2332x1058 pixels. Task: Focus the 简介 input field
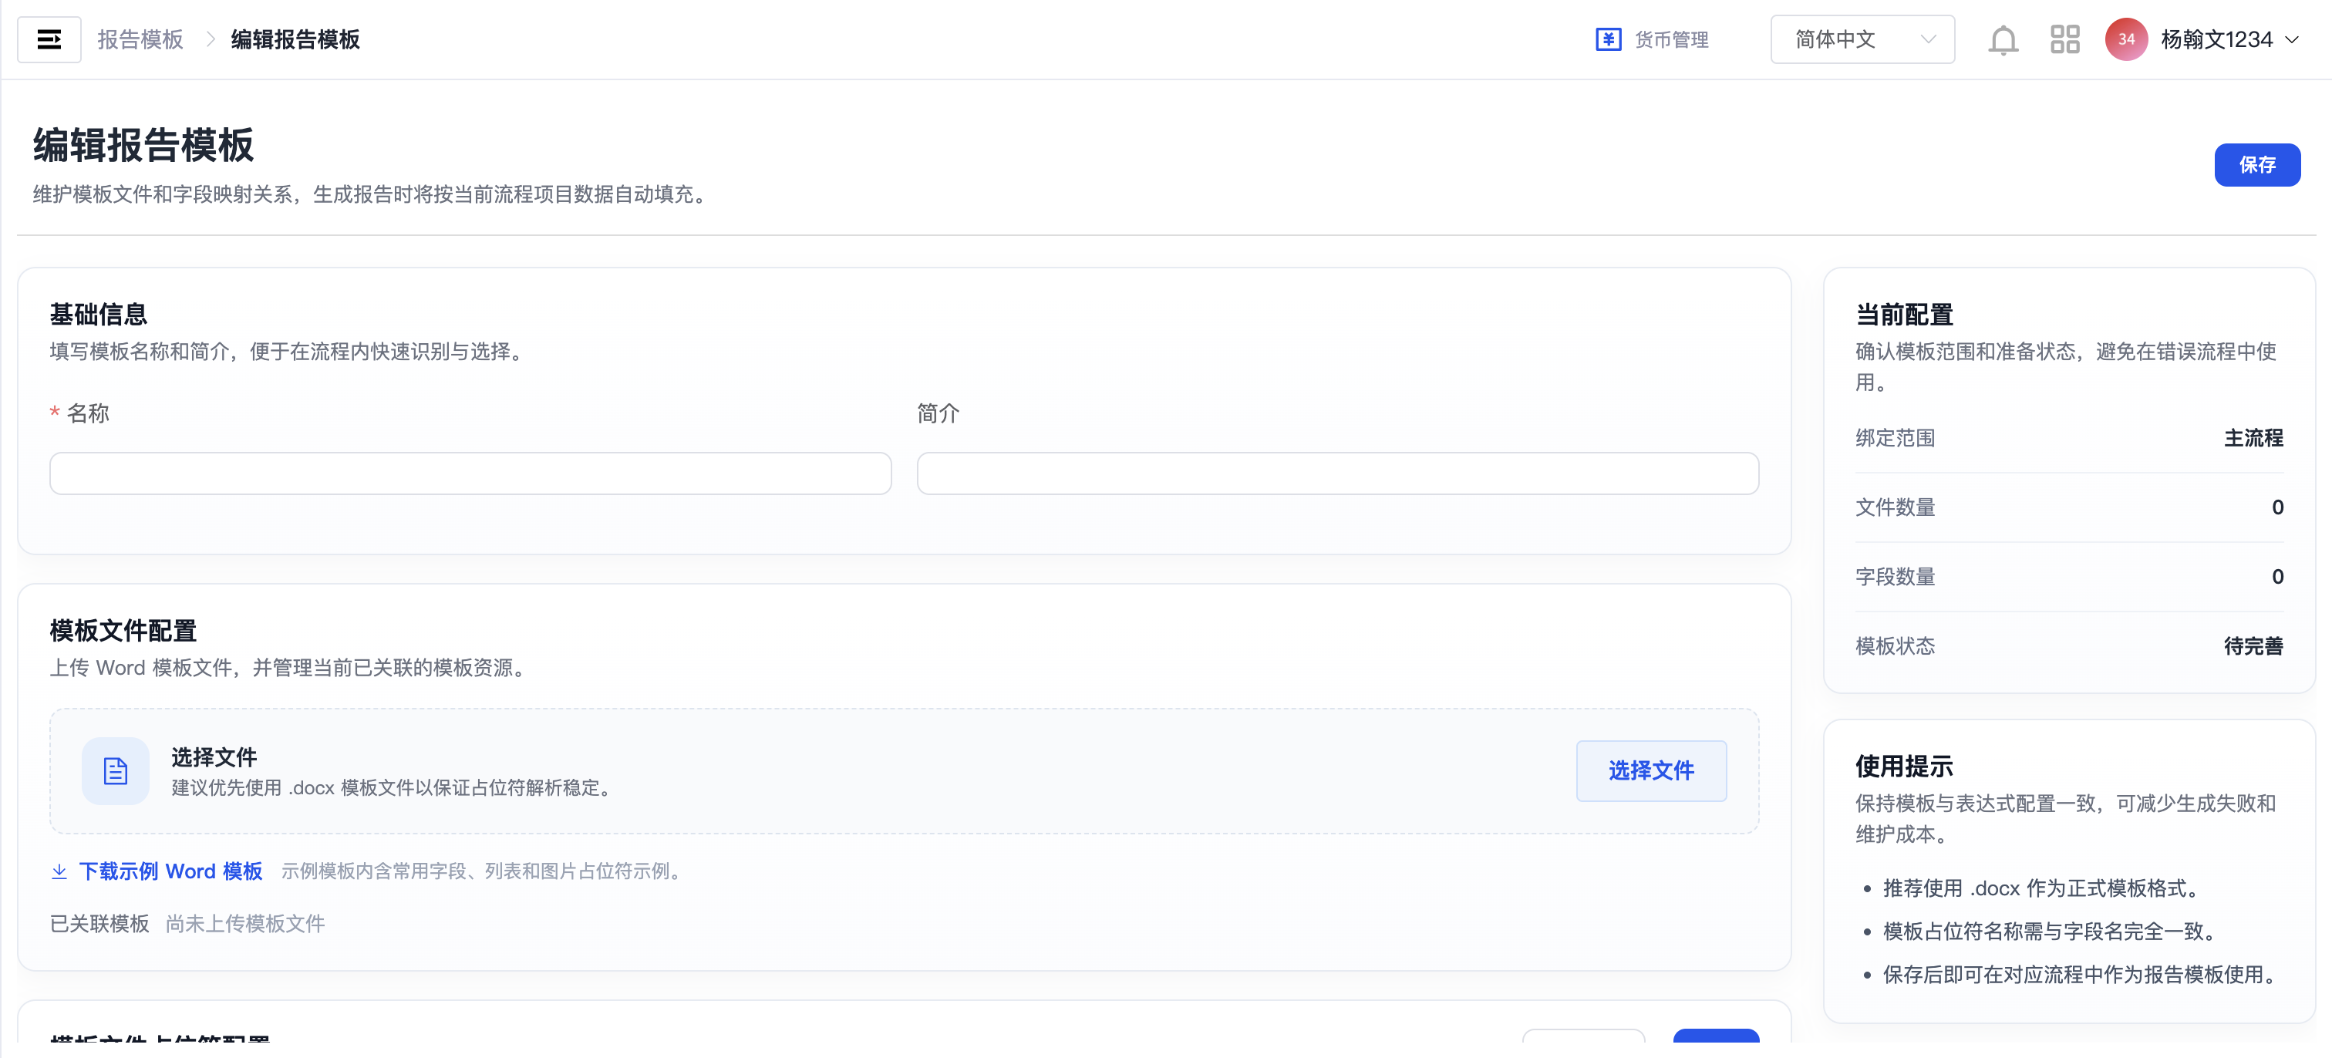pos(1337,473)
